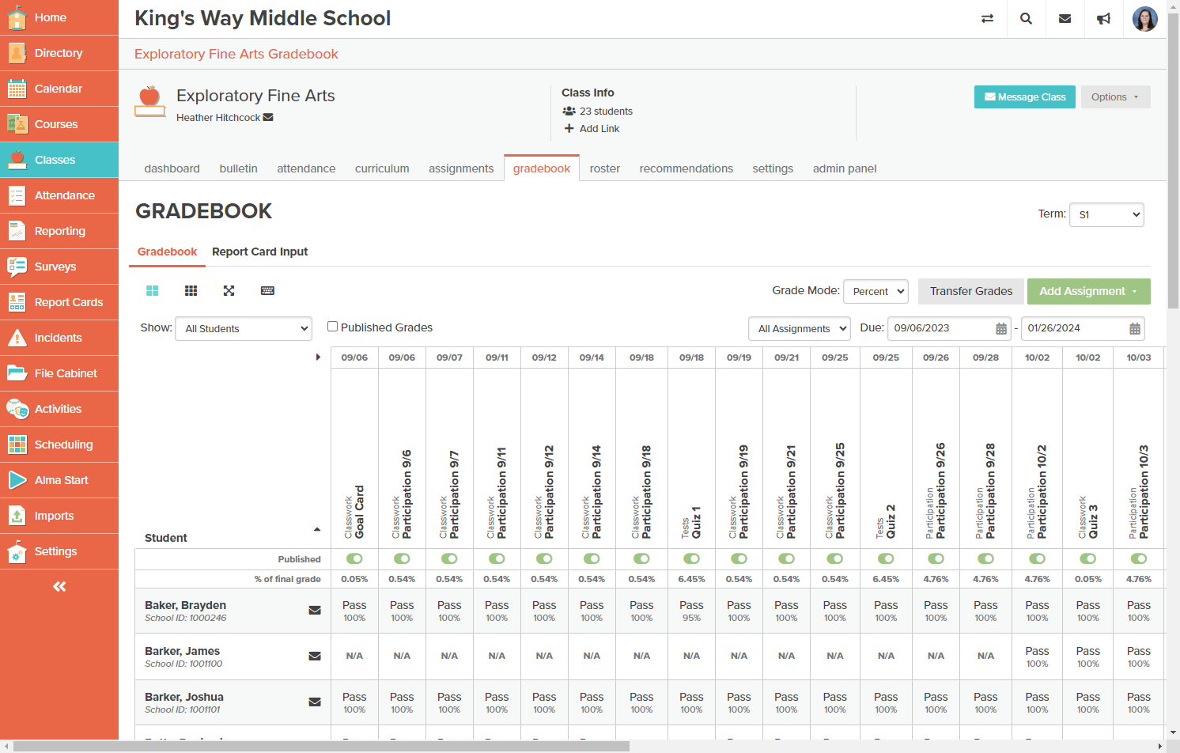Switch to the compact grid view icon
The image size is (1180, 753).
pos(191,291)
